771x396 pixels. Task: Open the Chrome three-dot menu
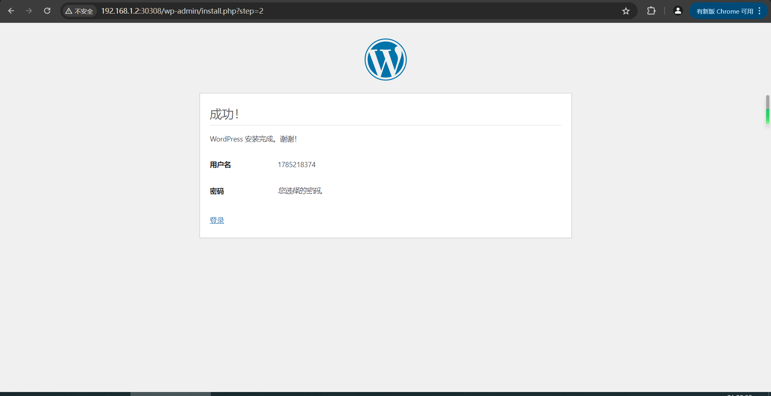click(759, 11)
